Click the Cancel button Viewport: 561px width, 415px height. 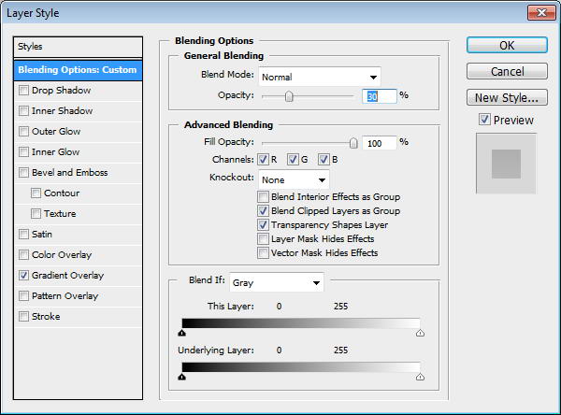click(507, 72)
